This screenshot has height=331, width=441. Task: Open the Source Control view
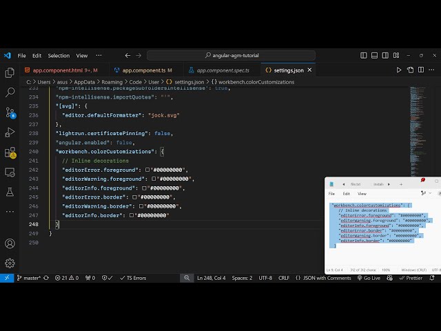(10, 112)
